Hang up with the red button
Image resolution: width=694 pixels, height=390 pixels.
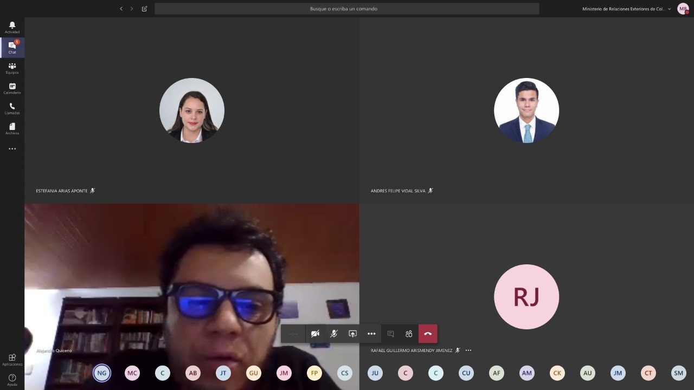pos(428,334)
